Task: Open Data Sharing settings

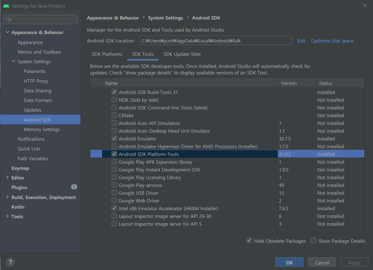Action: pos(37,91)
